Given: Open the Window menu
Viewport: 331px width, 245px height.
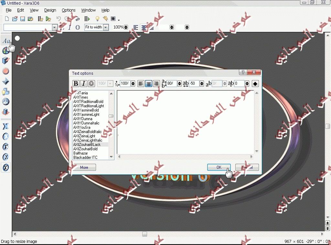Looking at the screenshot, I should click(89, 10).
